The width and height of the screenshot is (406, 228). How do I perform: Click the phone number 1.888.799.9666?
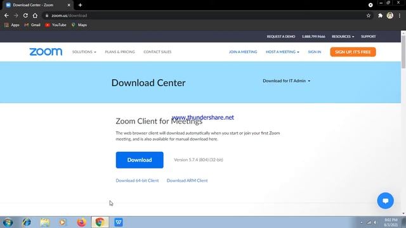313,37
